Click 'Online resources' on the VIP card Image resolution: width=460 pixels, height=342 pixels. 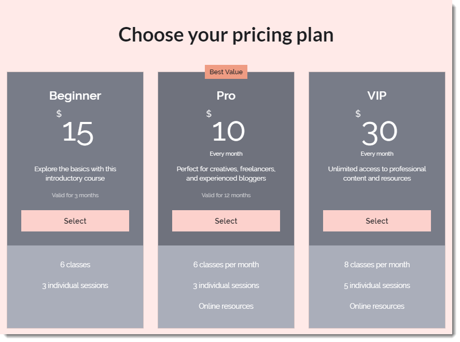[377, 306]
